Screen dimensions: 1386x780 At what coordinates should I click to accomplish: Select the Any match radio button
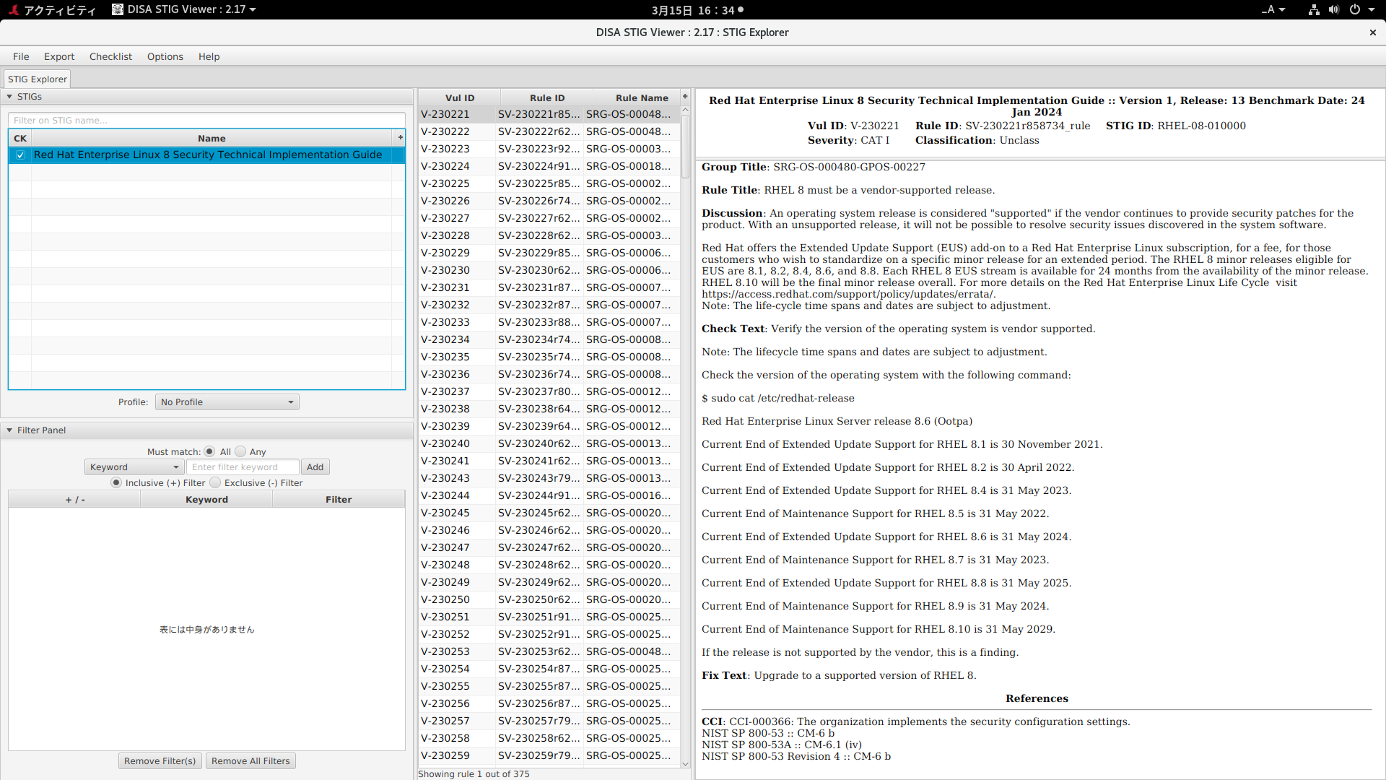point(241,451)
